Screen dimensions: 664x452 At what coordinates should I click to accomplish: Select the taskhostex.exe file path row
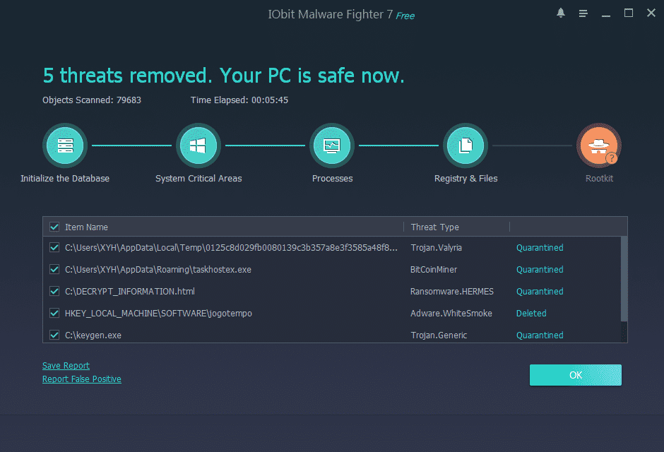(x=158, y=270)
